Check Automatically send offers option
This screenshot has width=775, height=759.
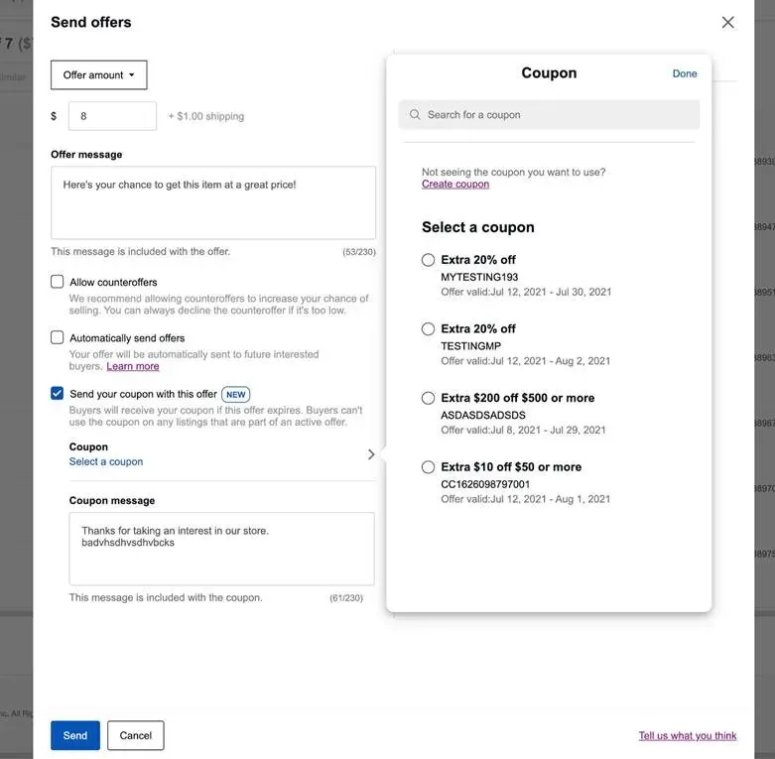[58, 337]
